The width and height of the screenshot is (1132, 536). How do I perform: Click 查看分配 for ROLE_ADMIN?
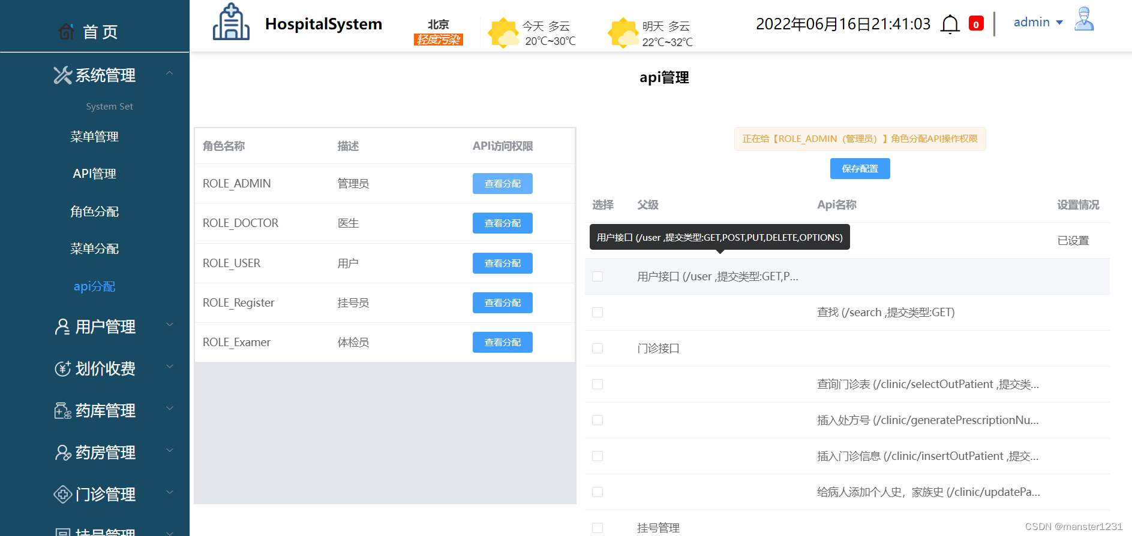point(503,184)
